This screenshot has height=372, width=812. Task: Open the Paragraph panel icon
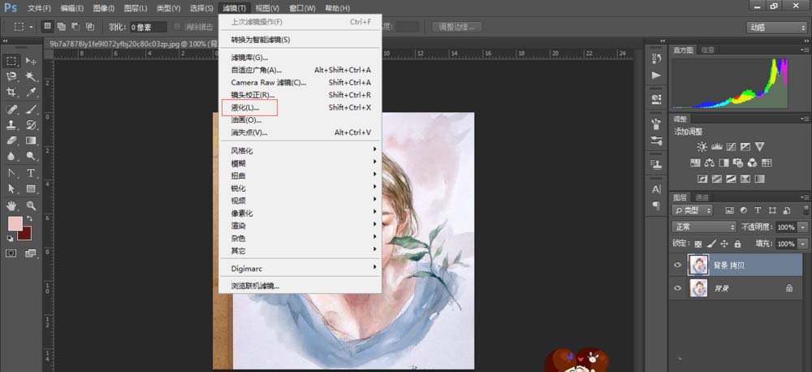click(656, 205)
